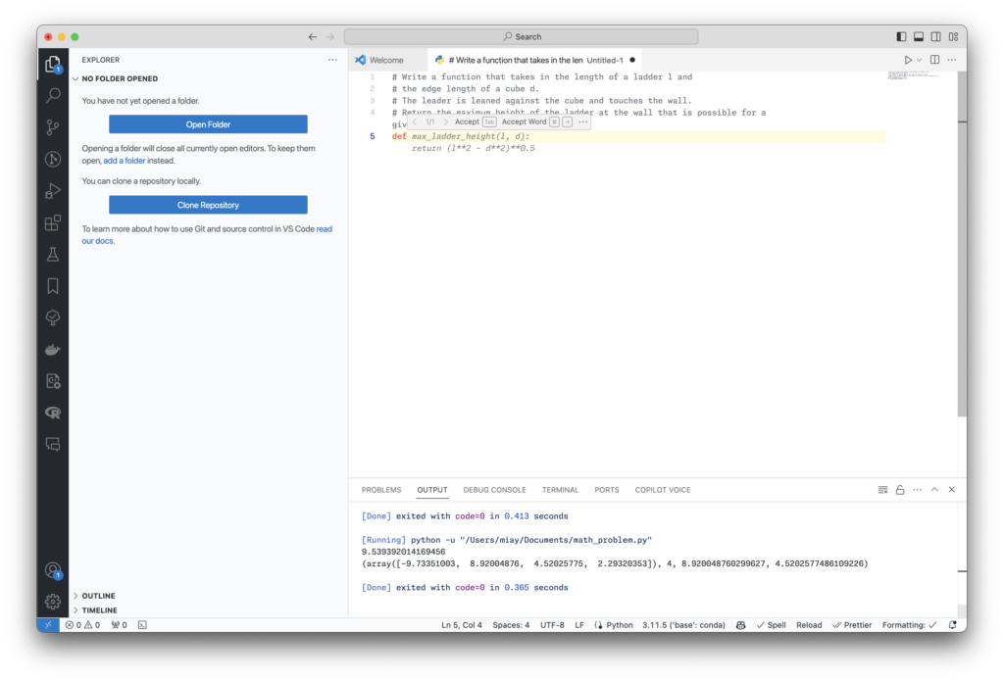Open the Testing flask view
Viewport: 1004px width, 681px height.
[53, 254]
